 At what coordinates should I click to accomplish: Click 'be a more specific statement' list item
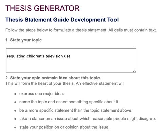[x=76, y=110]
